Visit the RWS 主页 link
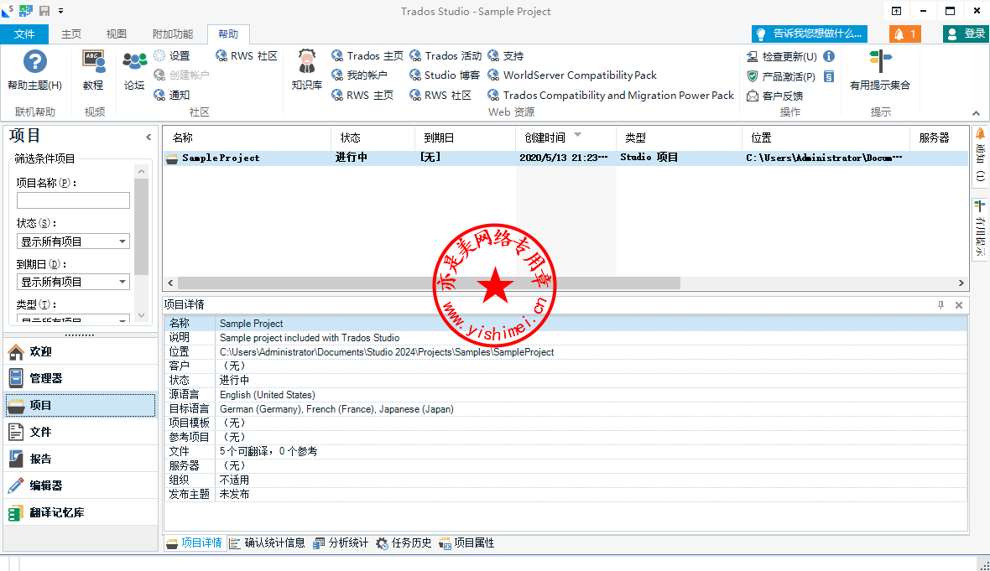The image size is (990, 571). [x=363, y=96]
